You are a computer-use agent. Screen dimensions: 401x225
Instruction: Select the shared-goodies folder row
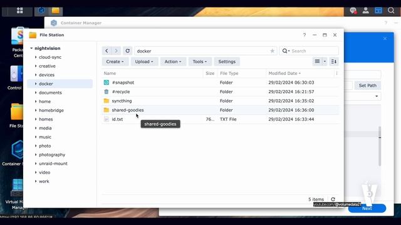tap(221, 110)
